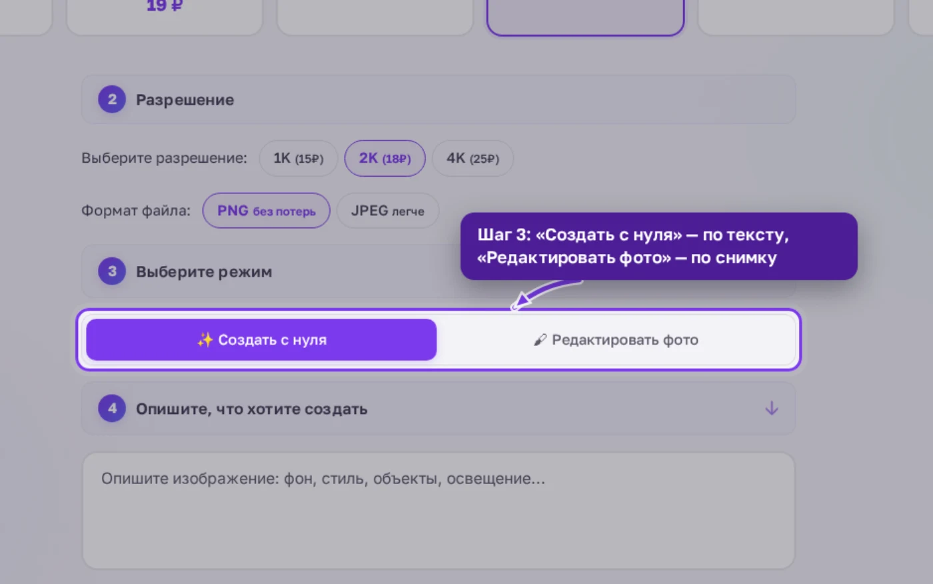Image resolution: width=933 pixels, height=584 pixels.
Task: Click the Выберите разрешение label
Action: tap(164, 159)
